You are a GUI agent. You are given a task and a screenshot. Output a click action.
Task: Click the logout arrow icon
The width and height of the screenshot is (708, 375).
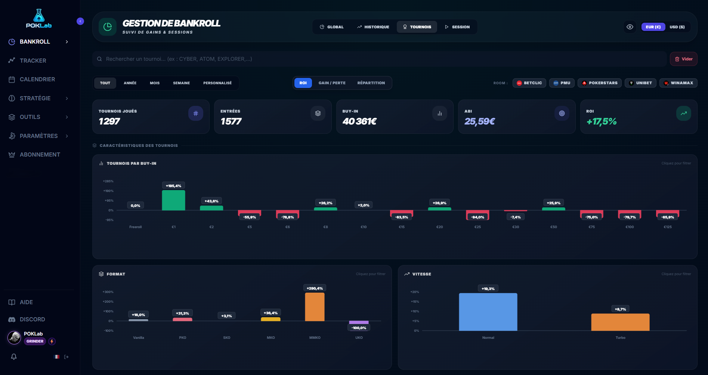[67, 357]
